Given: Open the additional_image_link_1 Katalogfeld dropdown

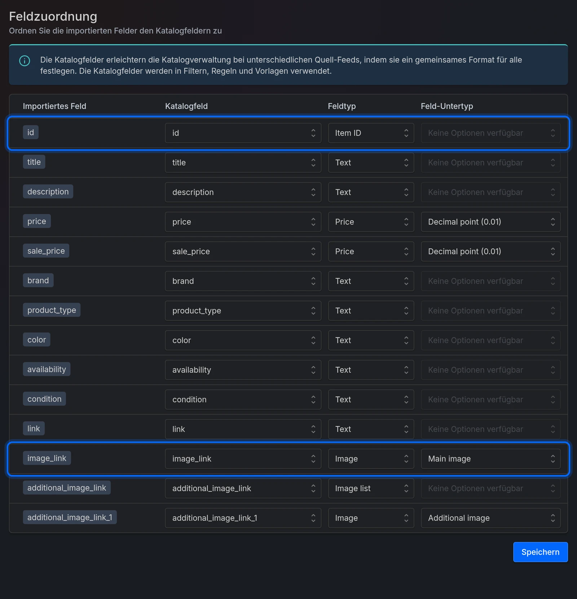Looking at the screenshot, I should click(243, 518).
